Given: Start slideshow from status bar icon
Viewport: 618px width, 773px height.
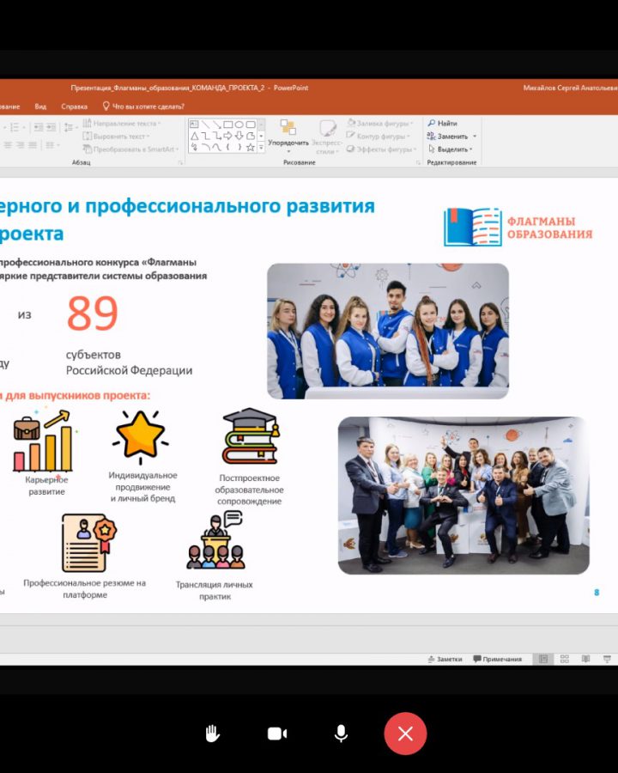Looking at the screenshot, I should pyautogui.click(x=607, y=659).
